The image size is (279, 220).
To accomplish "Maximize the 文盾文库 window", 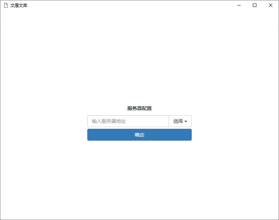I will (255, 5).
